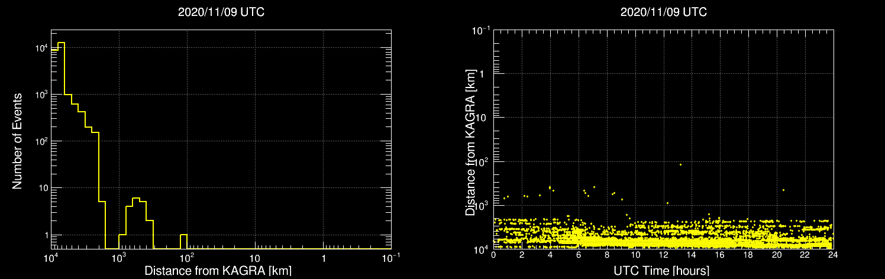885x279 pixels.
Task: Pick the 0 hours tick label
Action: click(x=493, y=255)
